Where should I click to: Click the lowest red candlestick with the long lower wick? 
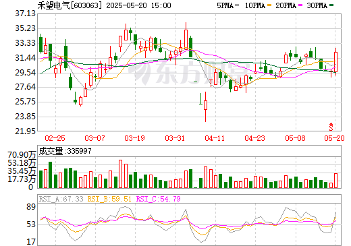pos(205,106)
